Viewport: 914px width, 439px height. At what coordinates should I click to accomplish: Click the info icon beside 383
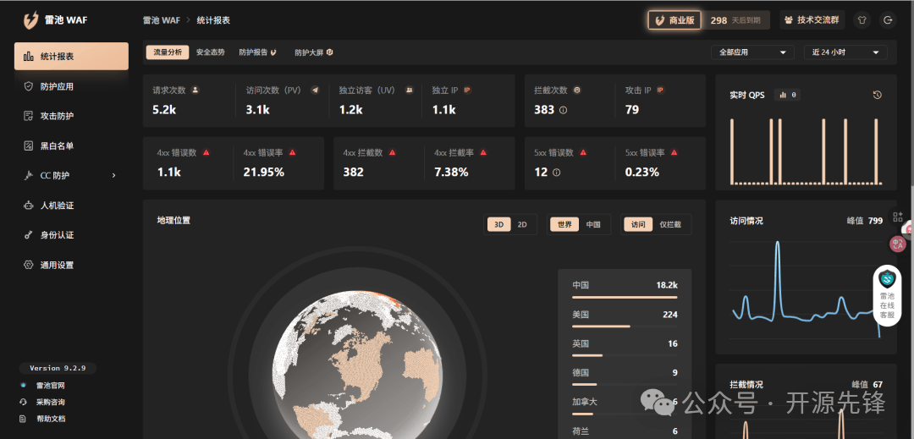click(563, 110)
